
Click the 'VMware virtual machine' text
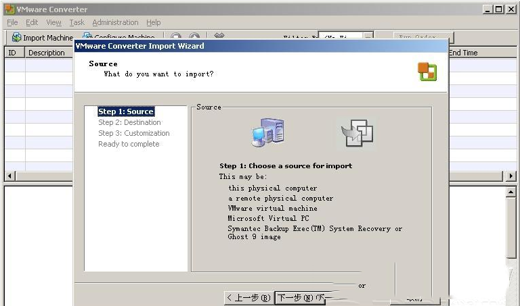pyautogui.click(x=273, y=209)
